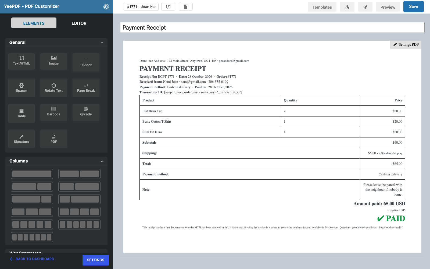Insert a Page Break element
The height and width of the screenshot is (269, 430).
(86, 88)
